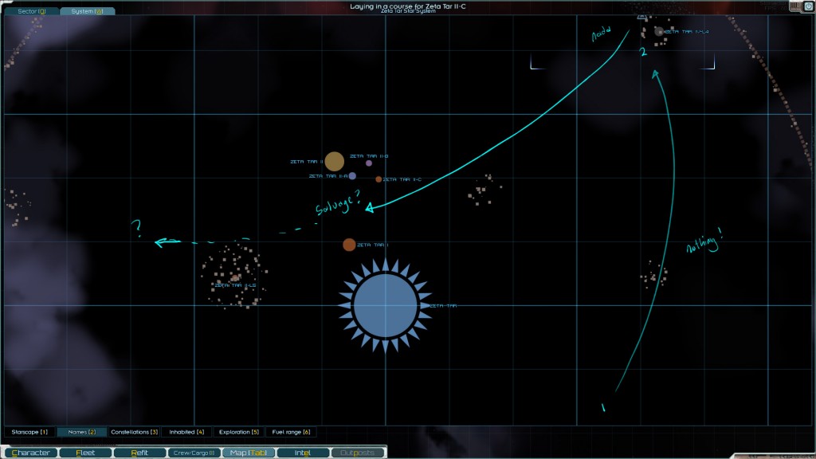
Task: Open the Refit screen
Action: click(x=139, y=453)
